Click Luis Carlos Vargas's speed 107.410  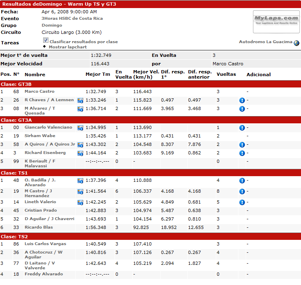[142, 244]
